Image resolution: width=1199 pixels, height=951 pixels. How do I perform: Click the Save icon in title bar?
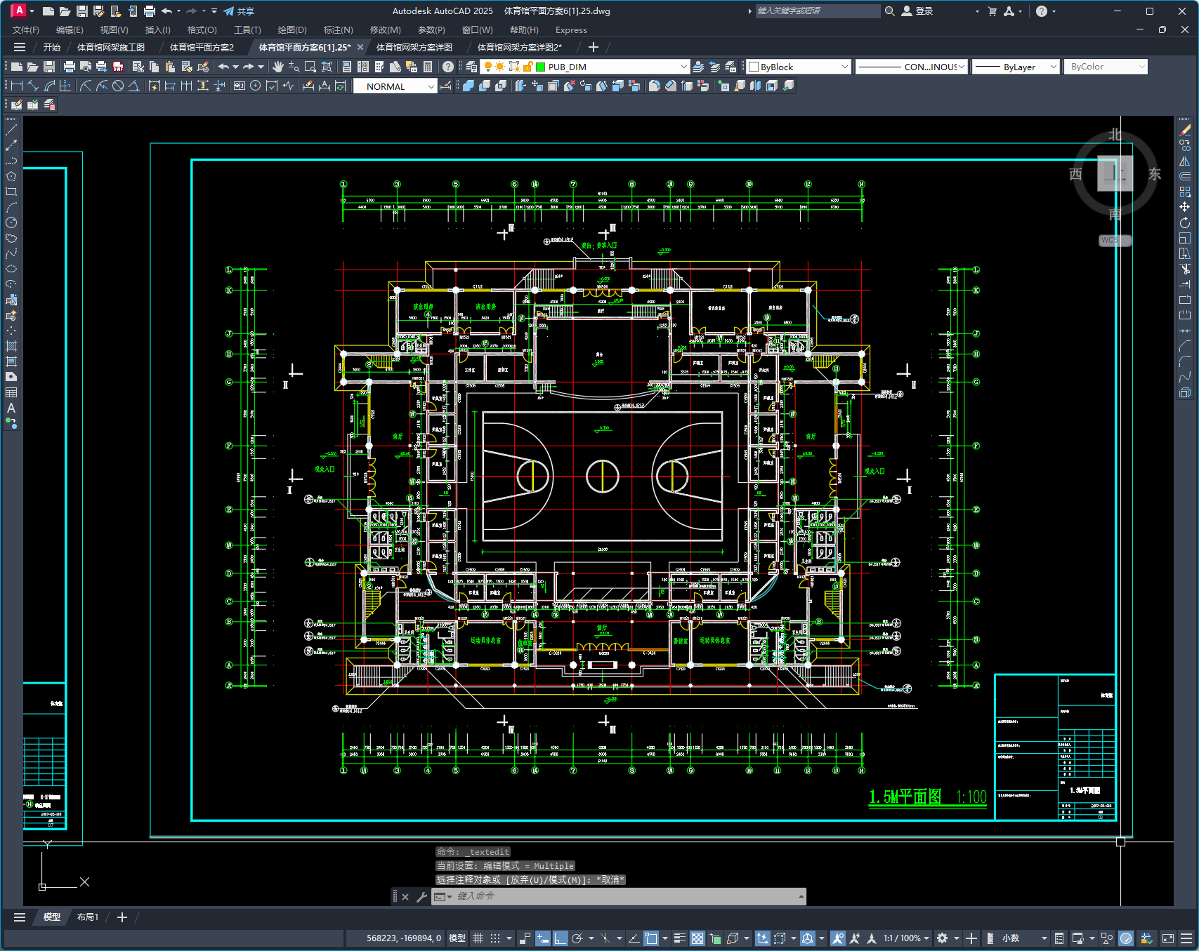coord(82,11)
